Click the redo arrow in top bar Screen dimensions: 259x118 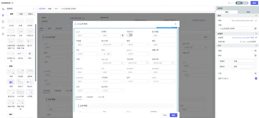pos(232,3)
